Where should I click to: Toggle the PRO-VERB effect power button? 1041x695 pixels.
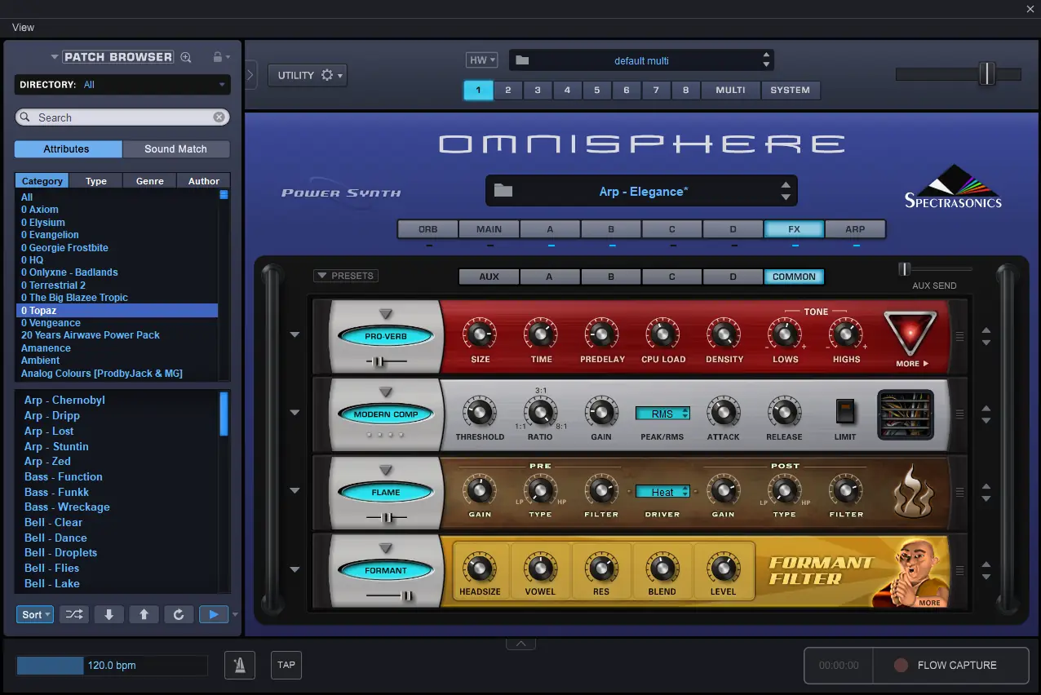click(x=386, y=336)
